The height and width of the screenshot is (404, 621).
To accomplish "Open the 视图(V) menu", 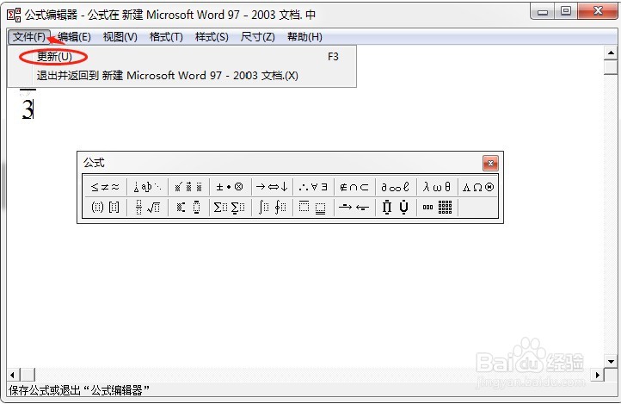I will click(120, 37).
